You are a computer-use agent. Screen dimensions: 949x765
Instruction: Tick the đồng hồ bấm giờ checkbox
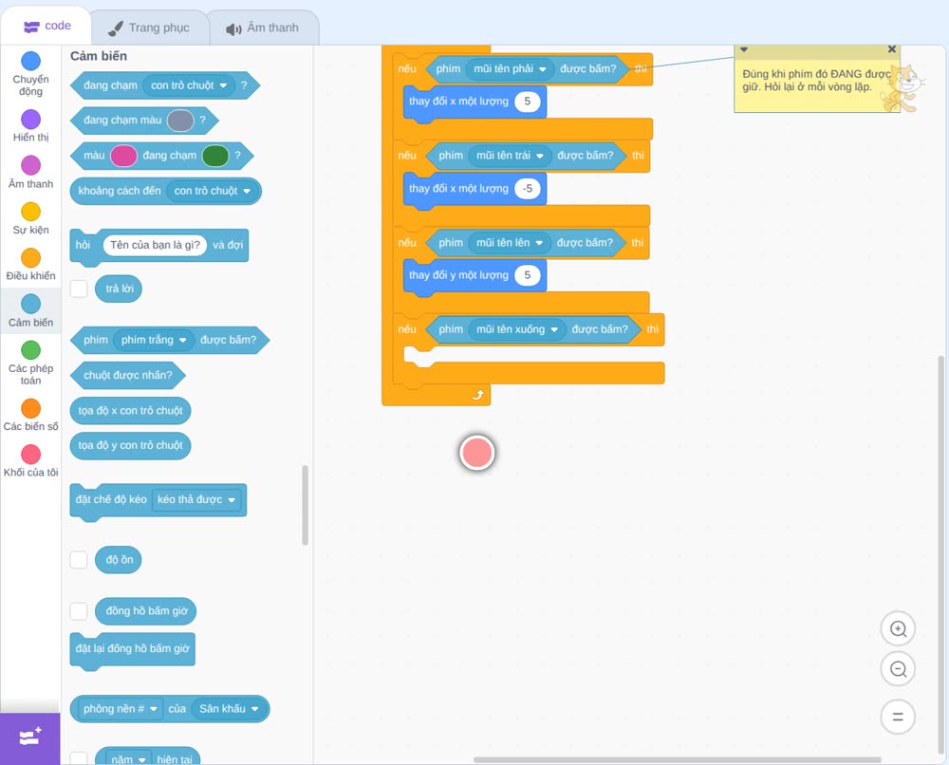click(x=79, y=611)
